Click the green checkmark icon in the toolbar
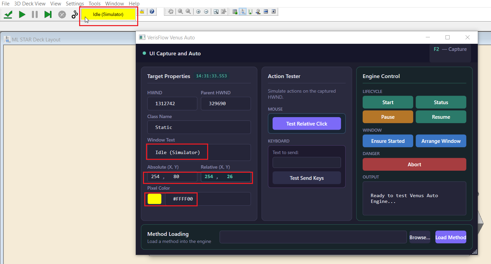 pos(8,14)
